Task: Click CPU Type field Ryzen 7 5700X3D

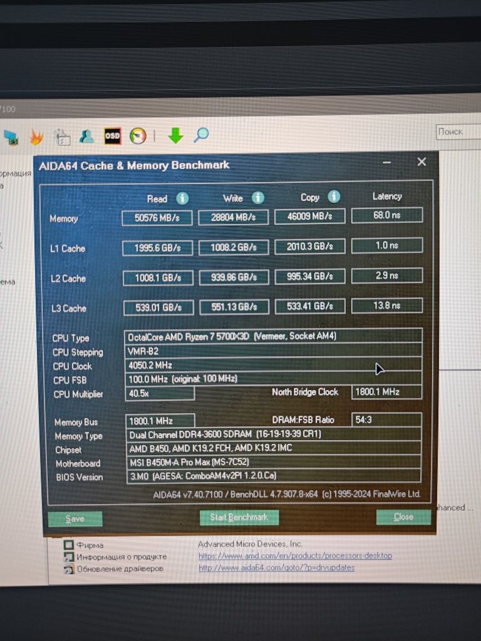Action: (x=273, y=336)
